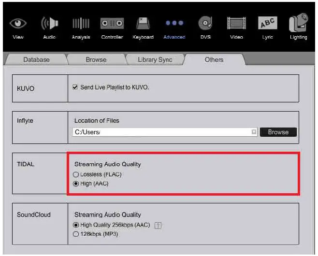Switch to the Browse tab
Image resolution: width=318 pixels, height=256 pixels.
96,59
